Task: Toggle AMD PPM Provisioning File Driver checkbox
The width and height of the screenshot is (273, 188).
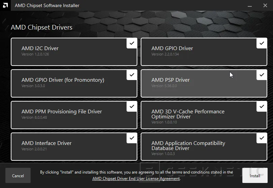Action: [132, 106]
